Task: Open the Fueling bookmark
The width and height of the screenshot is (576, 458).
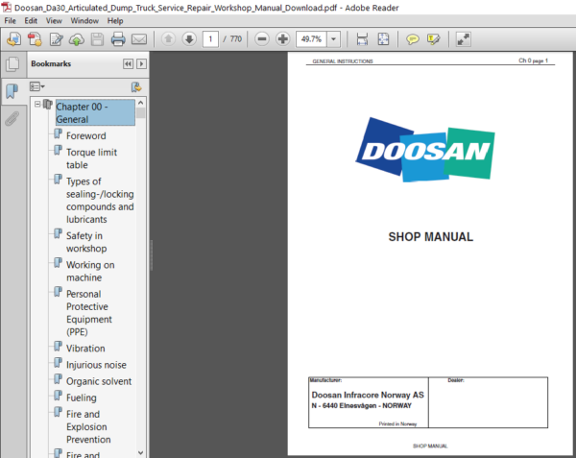Action: coord(82,398)
